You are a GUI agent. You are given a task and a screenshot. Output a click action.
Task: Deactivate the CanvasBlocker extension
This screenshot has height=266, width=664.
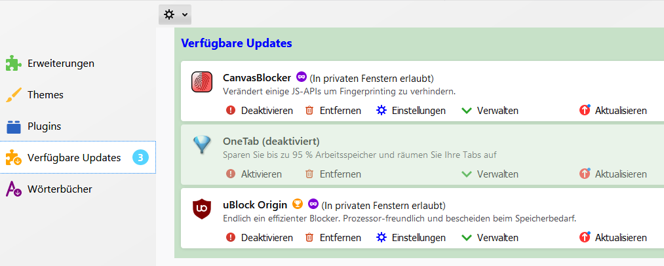point(260,110)
